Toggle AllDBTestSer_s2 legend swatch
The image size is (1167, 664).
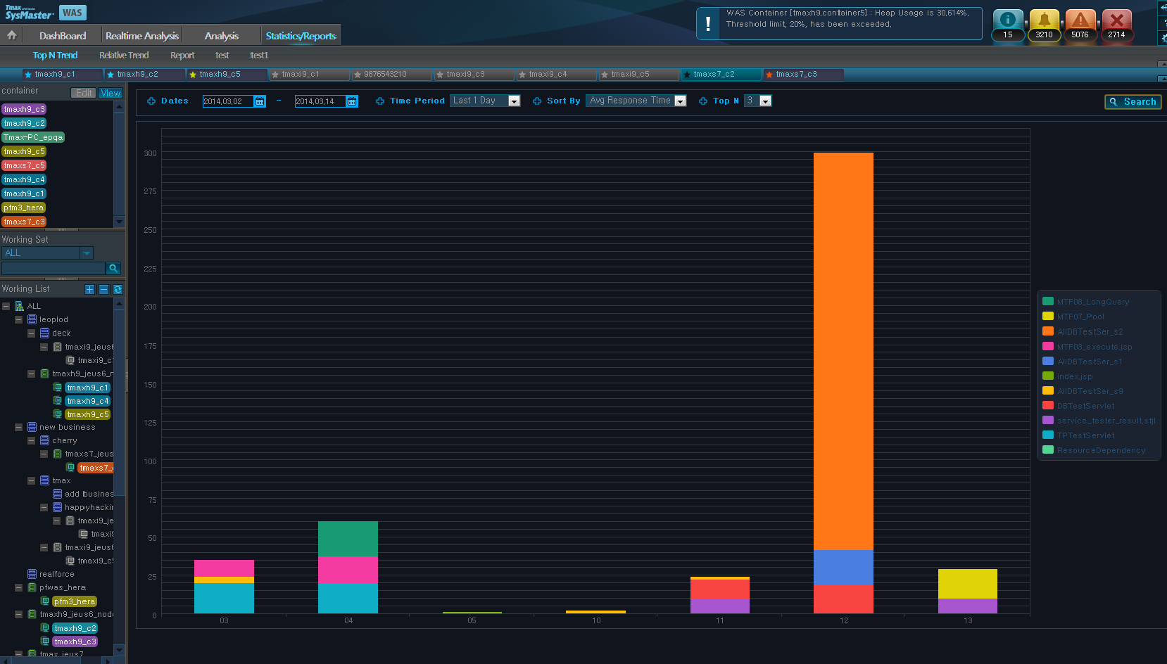click(1048, 331)
